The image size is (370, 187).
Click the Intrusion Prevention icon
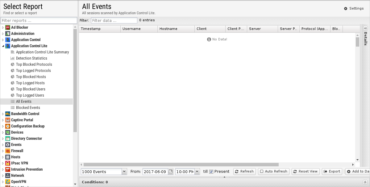(8, 169)
